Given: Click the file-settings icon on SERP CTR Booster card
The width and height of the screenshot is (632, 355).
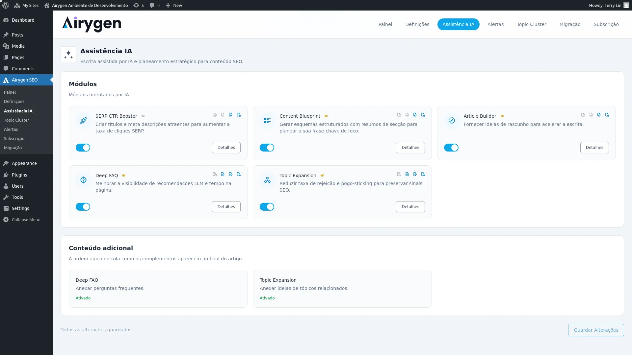Looking at the screenshot, I should pos(239,115).
